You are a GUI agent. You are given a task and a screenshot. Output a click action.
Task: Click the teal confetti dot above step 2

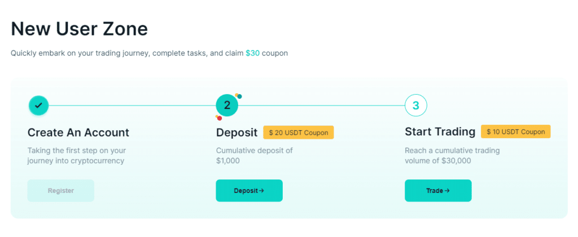[239, 96]
